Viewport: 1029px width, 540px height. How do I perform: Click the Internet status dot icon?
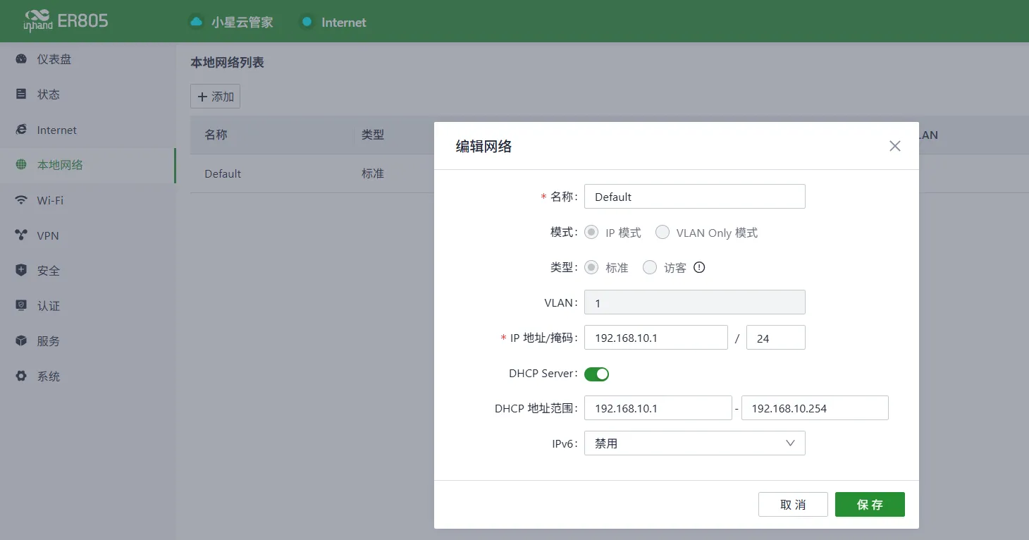point(307,22)
